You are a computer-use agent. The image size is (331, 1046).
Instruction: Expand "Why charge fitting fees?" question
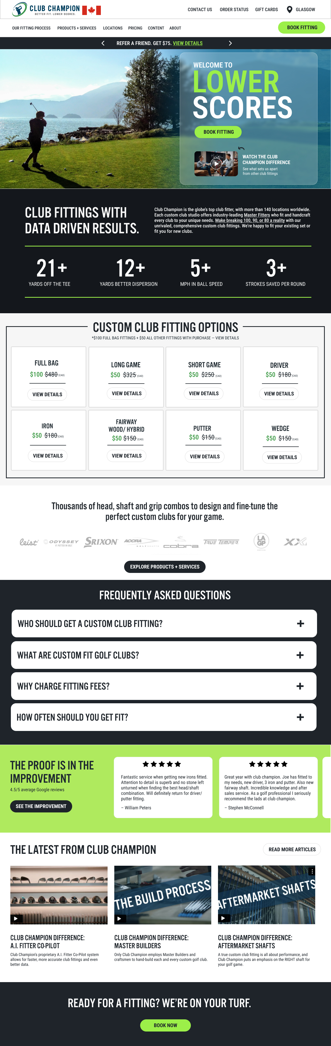pos(300,686)
